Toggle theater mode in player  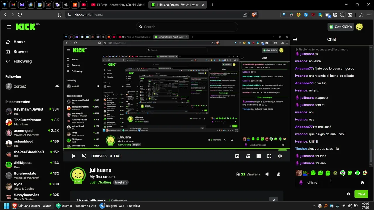click(259, 156)
